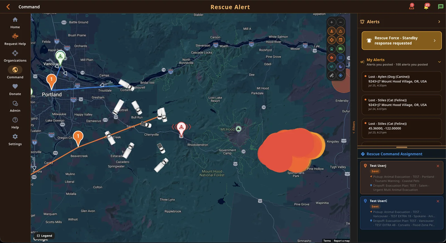
Task: Toggle the wildfire layer on map
Action: click(x=331, y=58)
